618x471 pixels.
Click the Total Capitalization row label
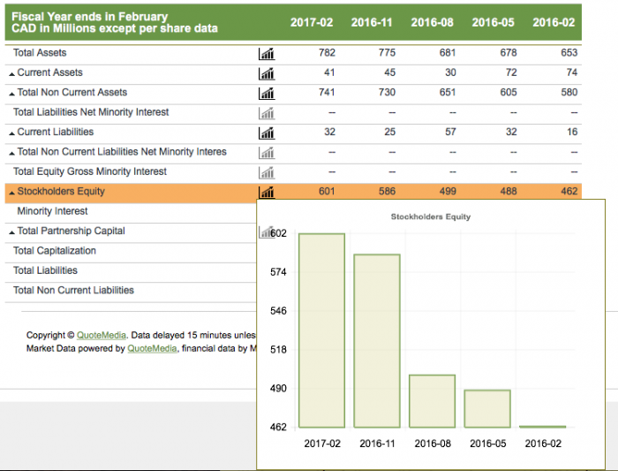pyautogui.click(x=55, y=251)
